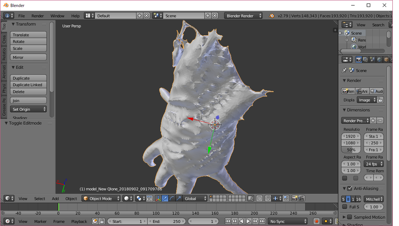Disable the Anti-Aliasing checkbox
Screen dimensions: 399x226
(x=350, y=189)
